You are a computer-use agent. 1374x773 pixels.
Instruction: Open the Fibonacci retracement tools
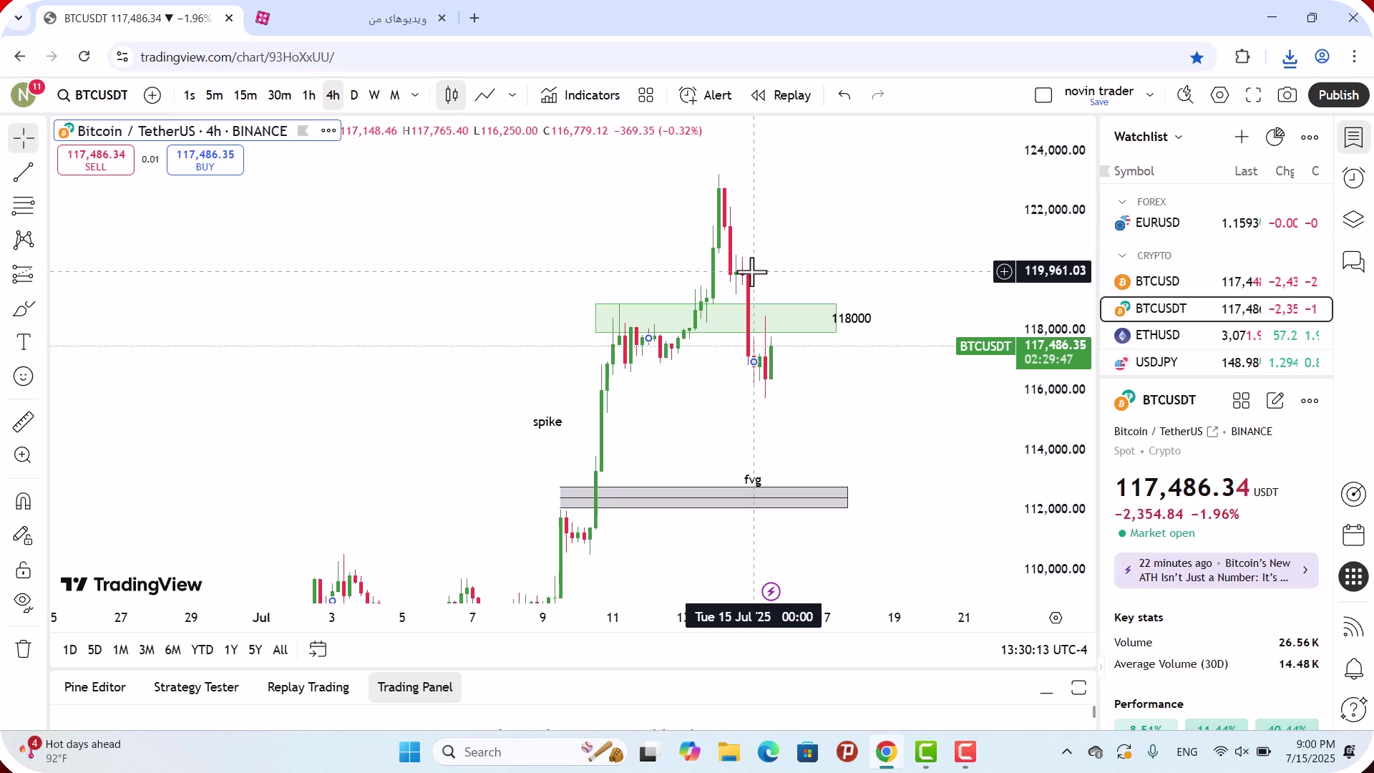[24, 206]
